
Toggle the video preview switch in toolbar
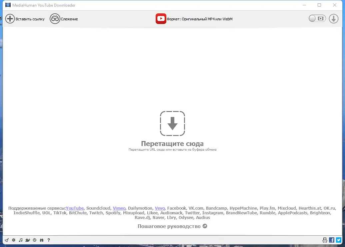[317, 18]
